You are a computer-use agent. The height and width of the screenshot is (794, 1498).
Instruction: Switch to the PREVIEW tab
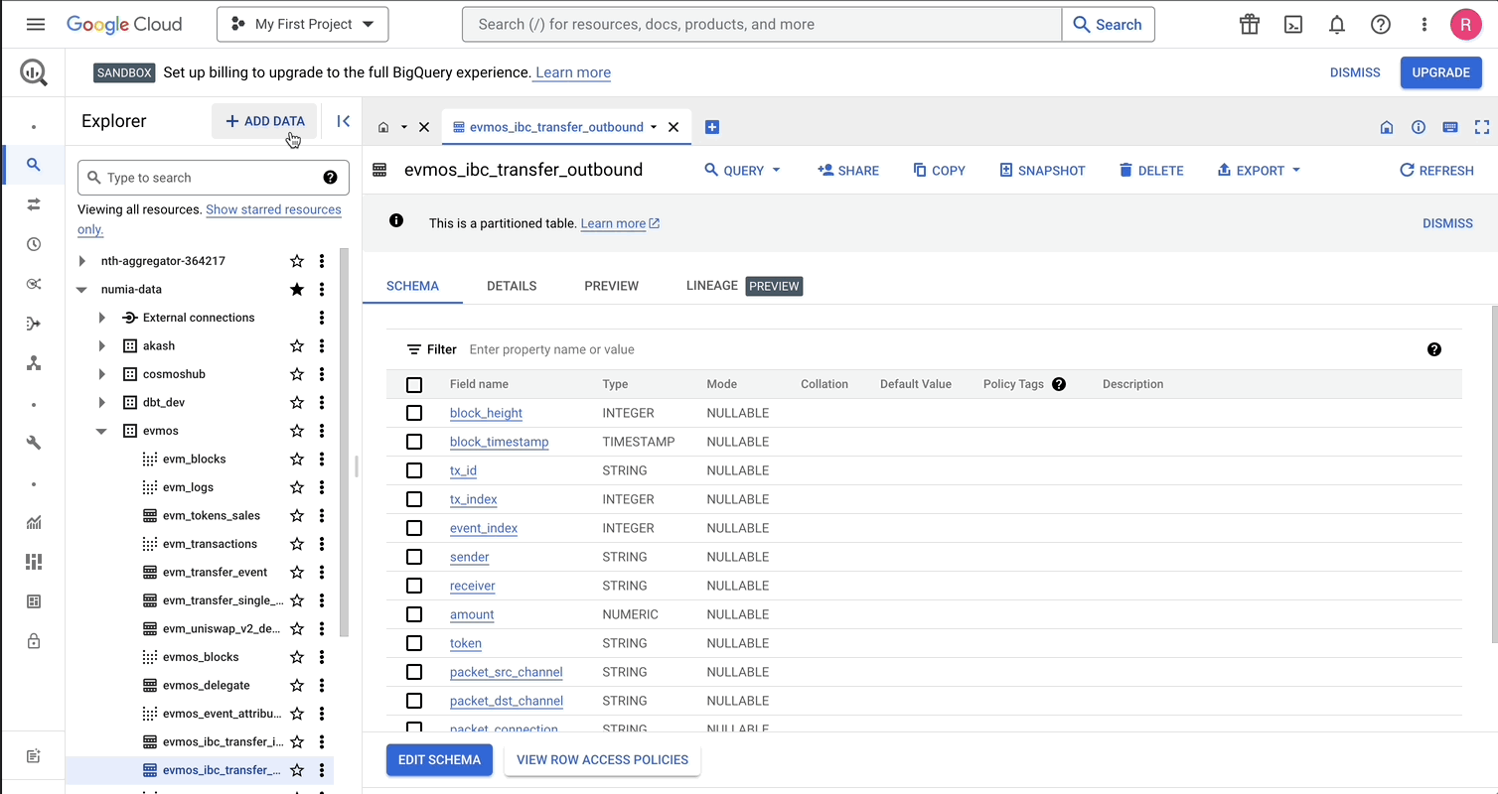pyautogui.click(x=611, y=286)
